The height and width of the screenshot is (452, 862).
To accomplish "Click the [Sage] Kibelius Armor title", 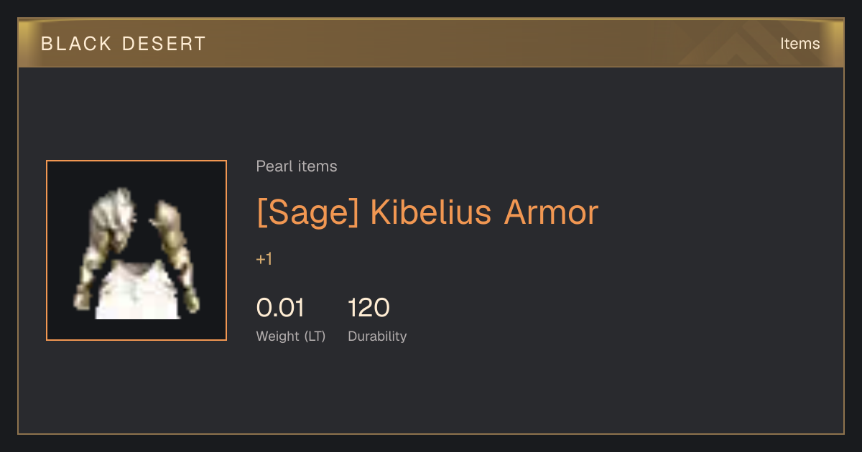I will coord(427,212).
